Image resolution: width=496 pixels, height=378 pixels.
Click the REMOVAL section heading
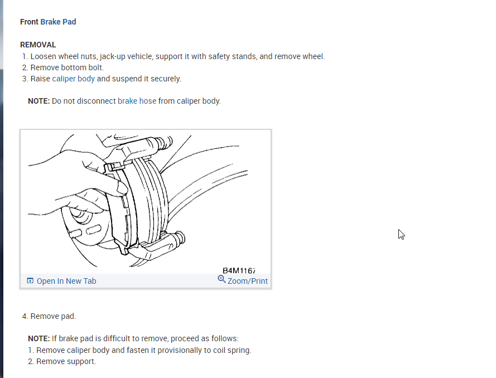(x=38, y=45)
